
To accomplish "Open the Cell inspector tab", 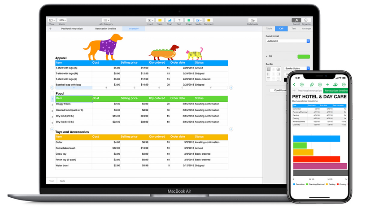I will 281,29.
